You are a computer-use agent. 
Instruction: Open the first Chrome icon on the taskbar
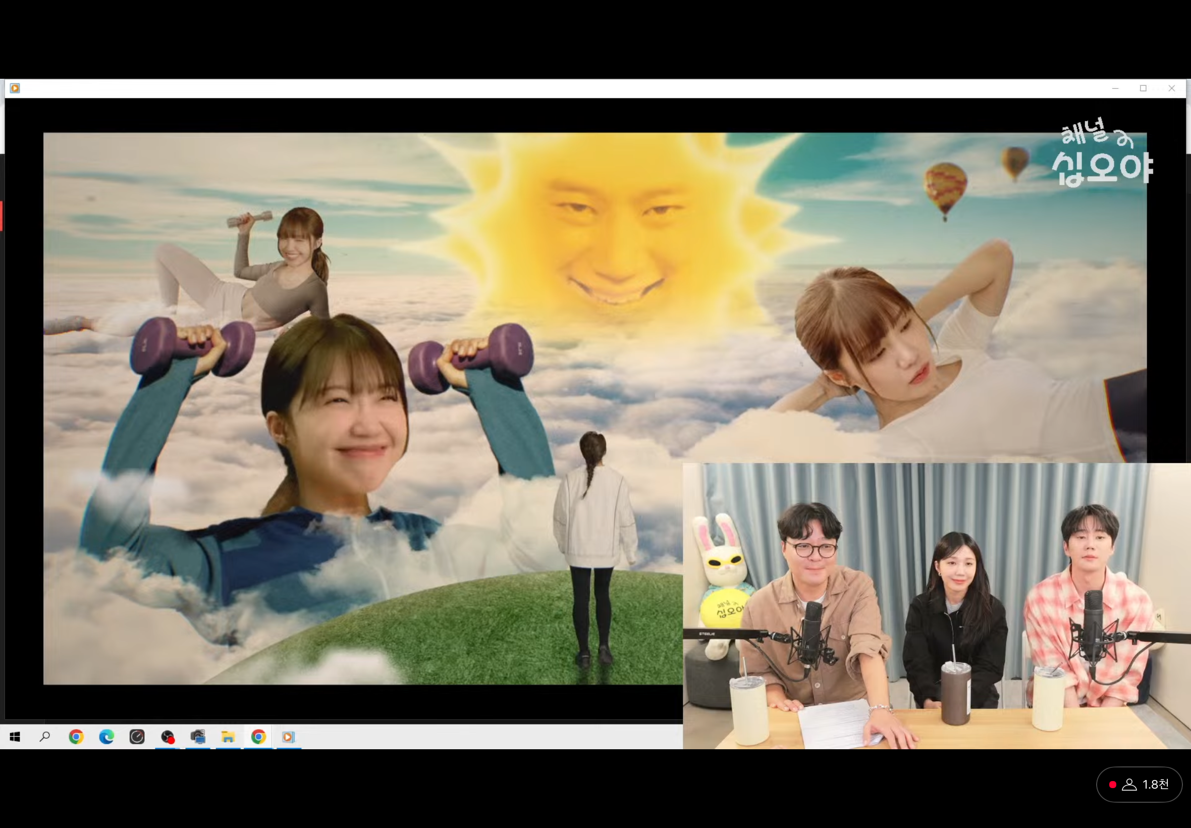click(76, 737)
